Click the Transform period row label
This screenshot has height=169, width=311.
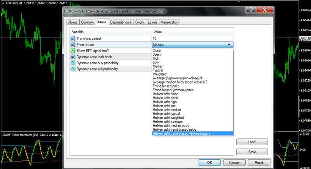tap(89, 38)
